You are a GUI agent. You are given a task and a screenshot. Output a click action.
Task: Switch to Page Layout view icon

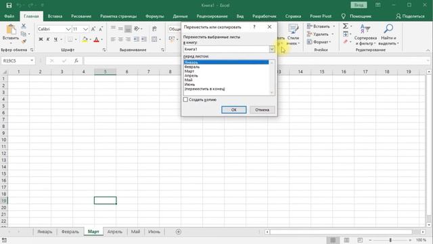(x=346, y=240)
